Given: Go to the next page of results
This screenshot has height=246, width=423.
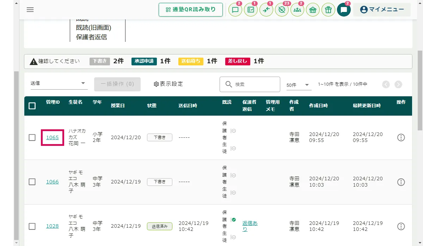Looking at the screenshot, I should click(x=398, y=84).
